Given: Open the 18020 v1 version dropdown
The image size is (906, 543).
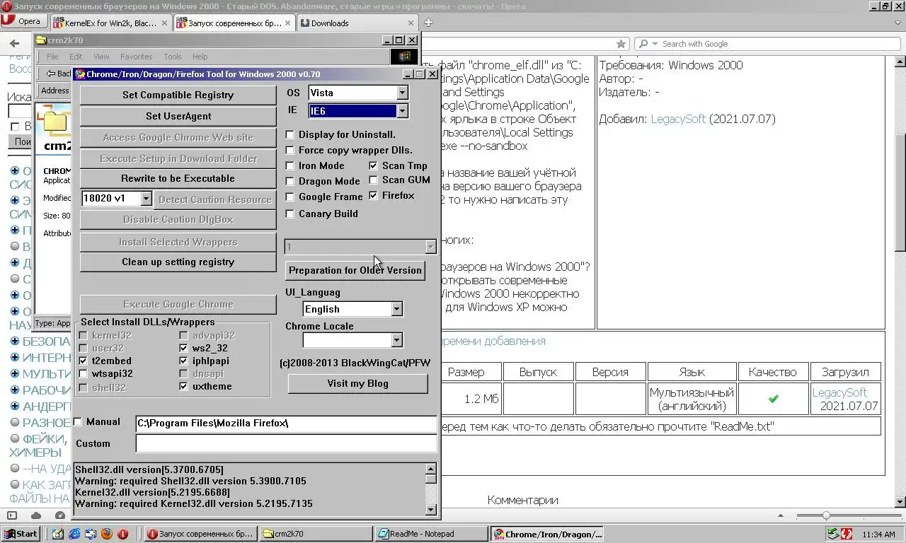Looking at the screenshot, I should 146,199.
